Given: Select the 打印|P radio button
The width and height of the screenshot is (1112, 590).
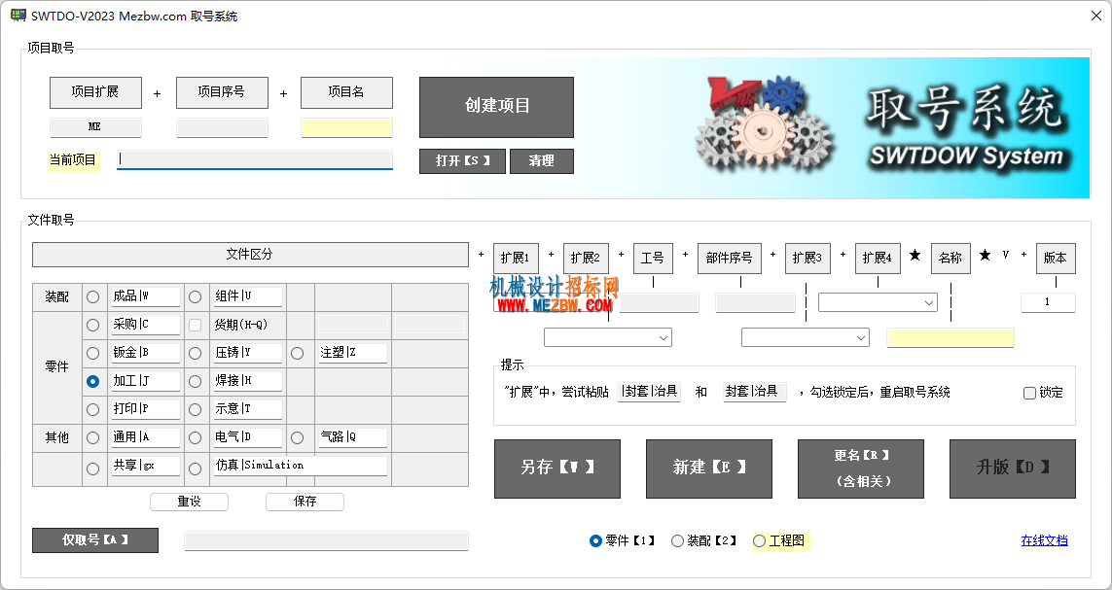Looking at the screenshot, I should tap(92, 409).
